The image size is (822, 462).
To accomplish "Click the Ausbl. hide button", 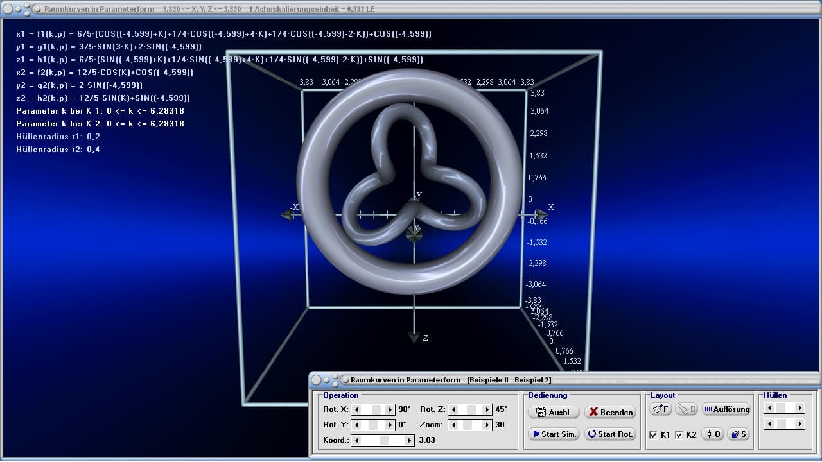I will (553, 412).
